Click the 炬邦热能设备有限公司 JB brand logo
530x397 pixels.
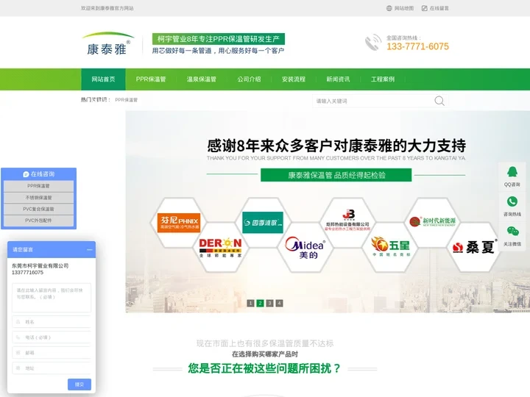pyautogui.click(x=347, y=220)
